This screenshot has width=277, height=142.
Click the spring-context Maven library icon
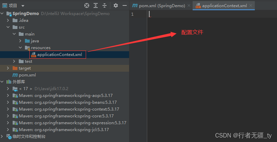[x=15, y=109]
